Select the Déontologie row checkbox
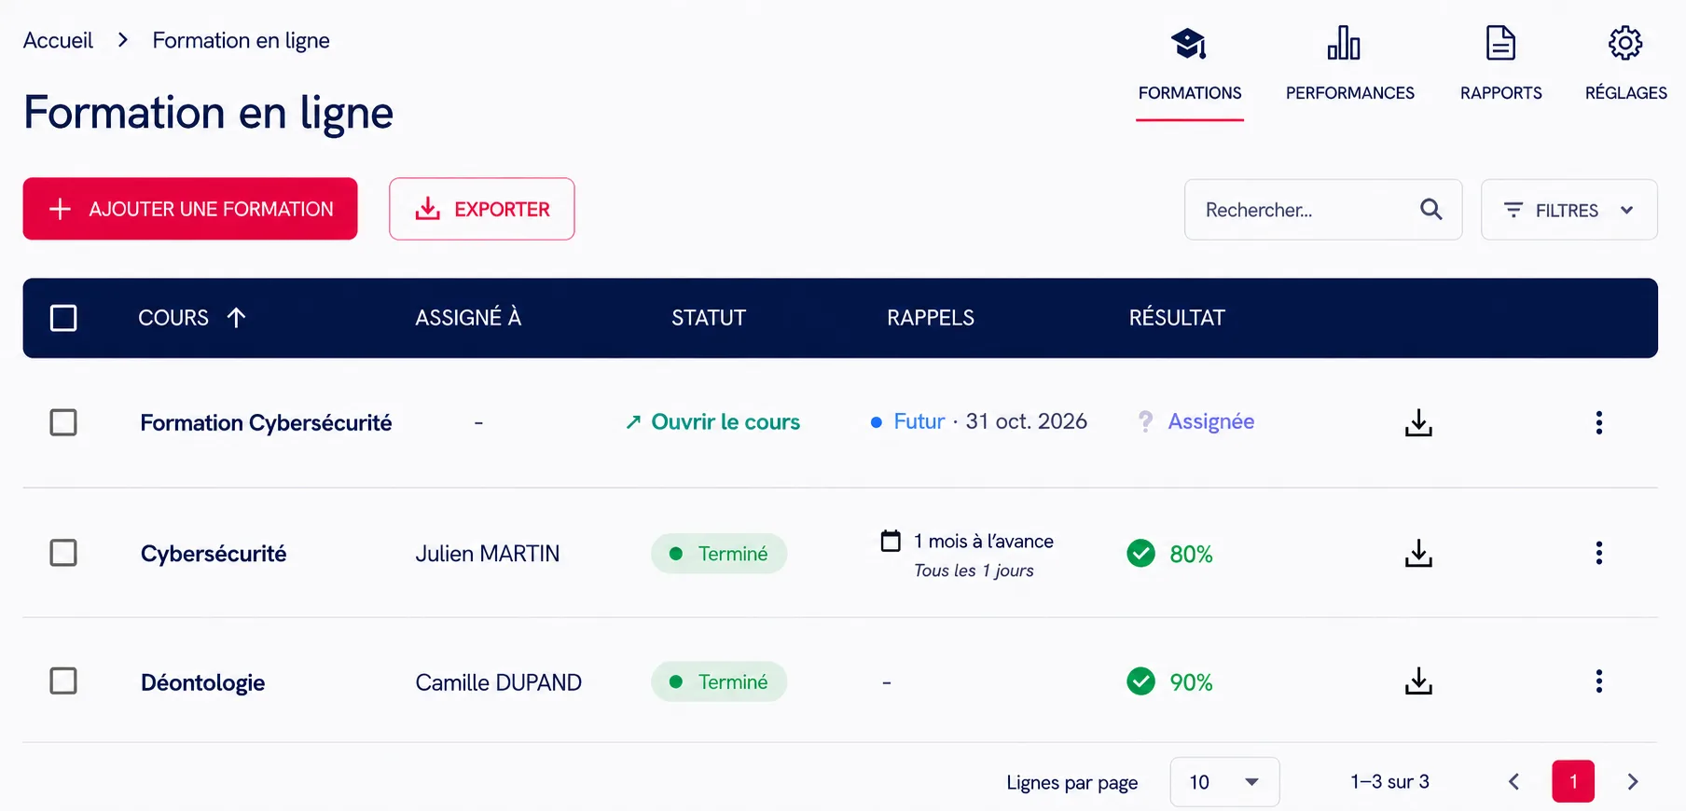Screen dimensions: 1686x811 point(63,681)
